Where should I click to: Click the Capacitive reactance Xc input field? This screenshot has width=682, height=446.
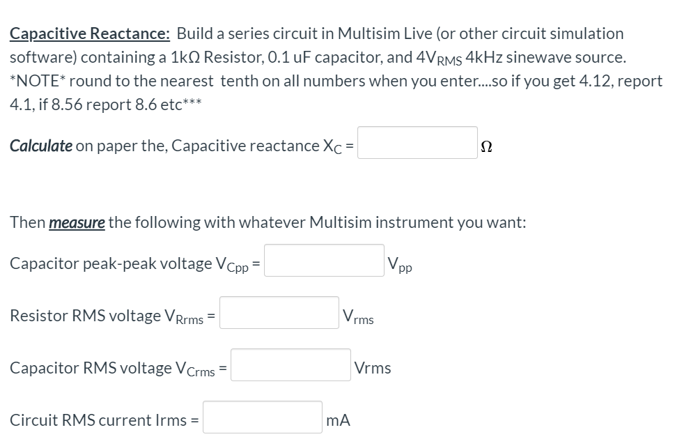(x=416, y=144)
